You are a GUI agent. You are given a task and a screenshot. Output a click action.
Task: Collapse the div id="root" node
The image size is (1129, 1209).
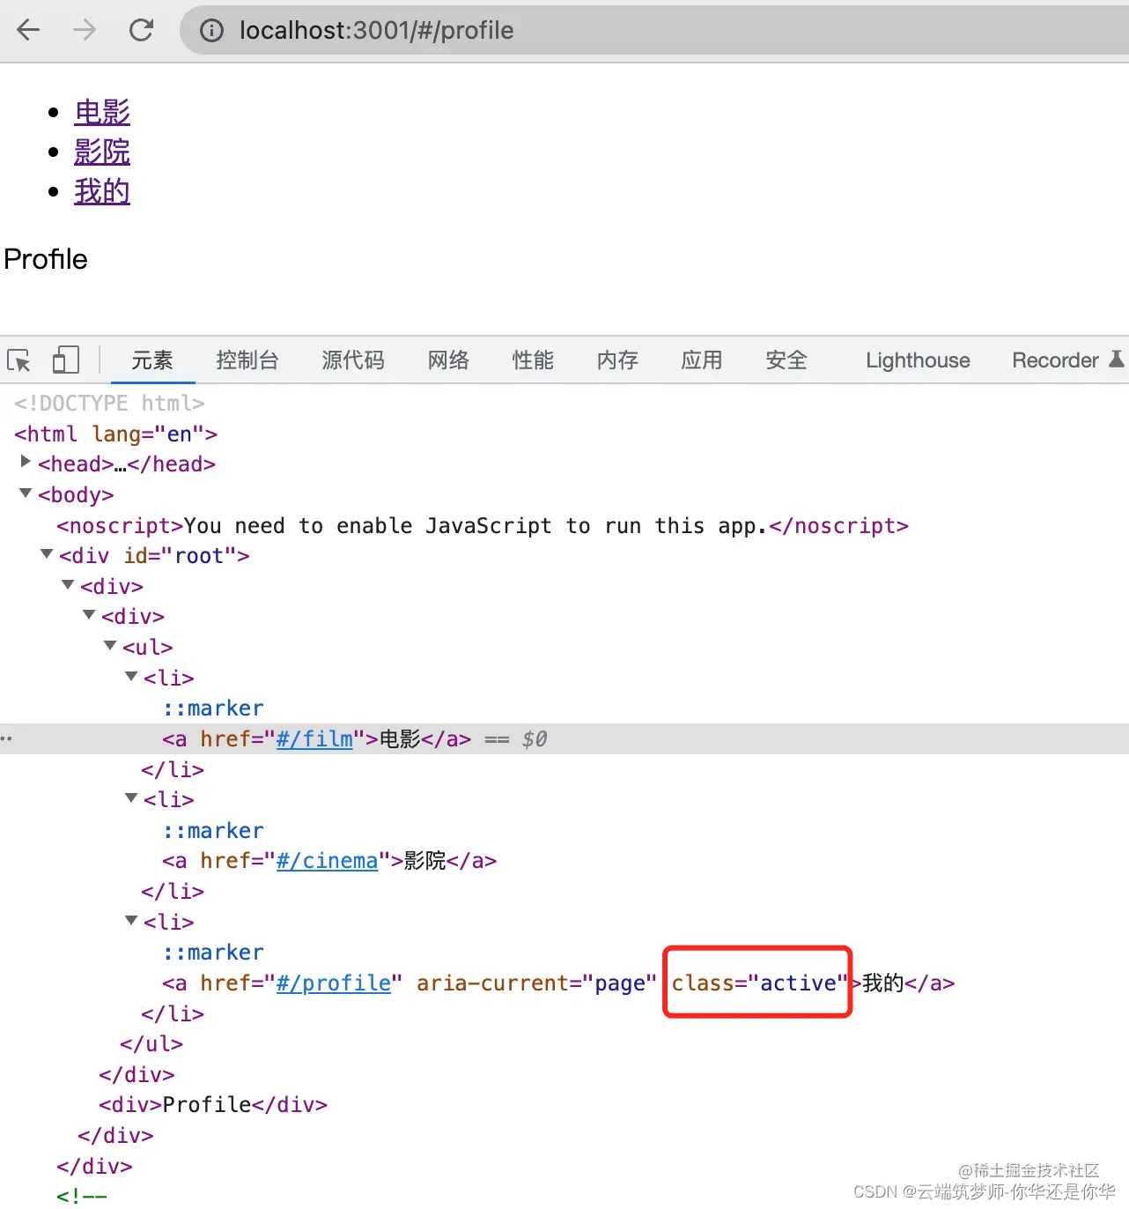pos(47,554)
